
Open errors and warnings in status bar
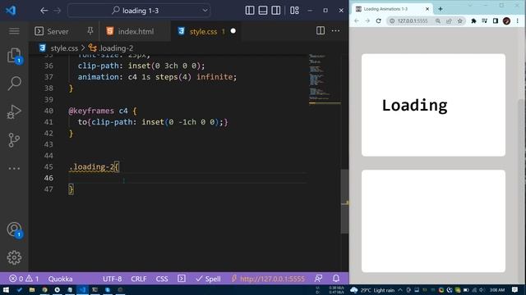tap(24, 279)
